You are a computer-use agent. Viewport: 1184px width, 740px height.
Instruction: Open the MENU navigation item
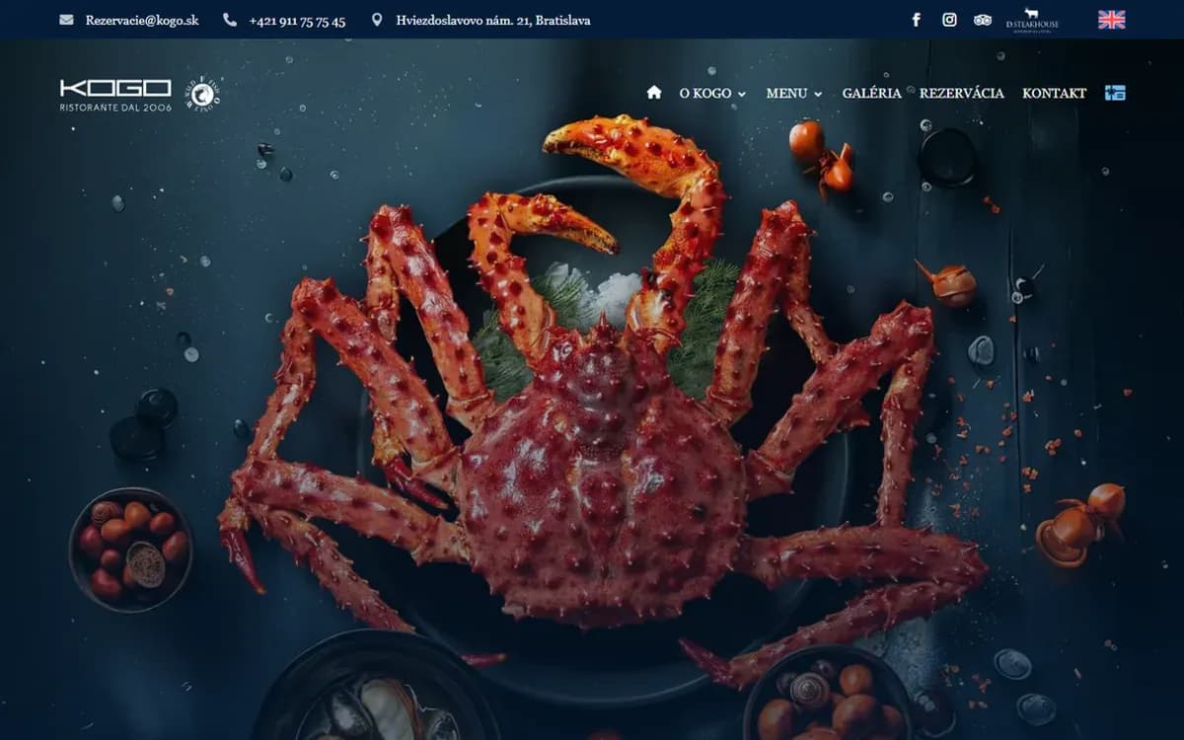(786, 93)
